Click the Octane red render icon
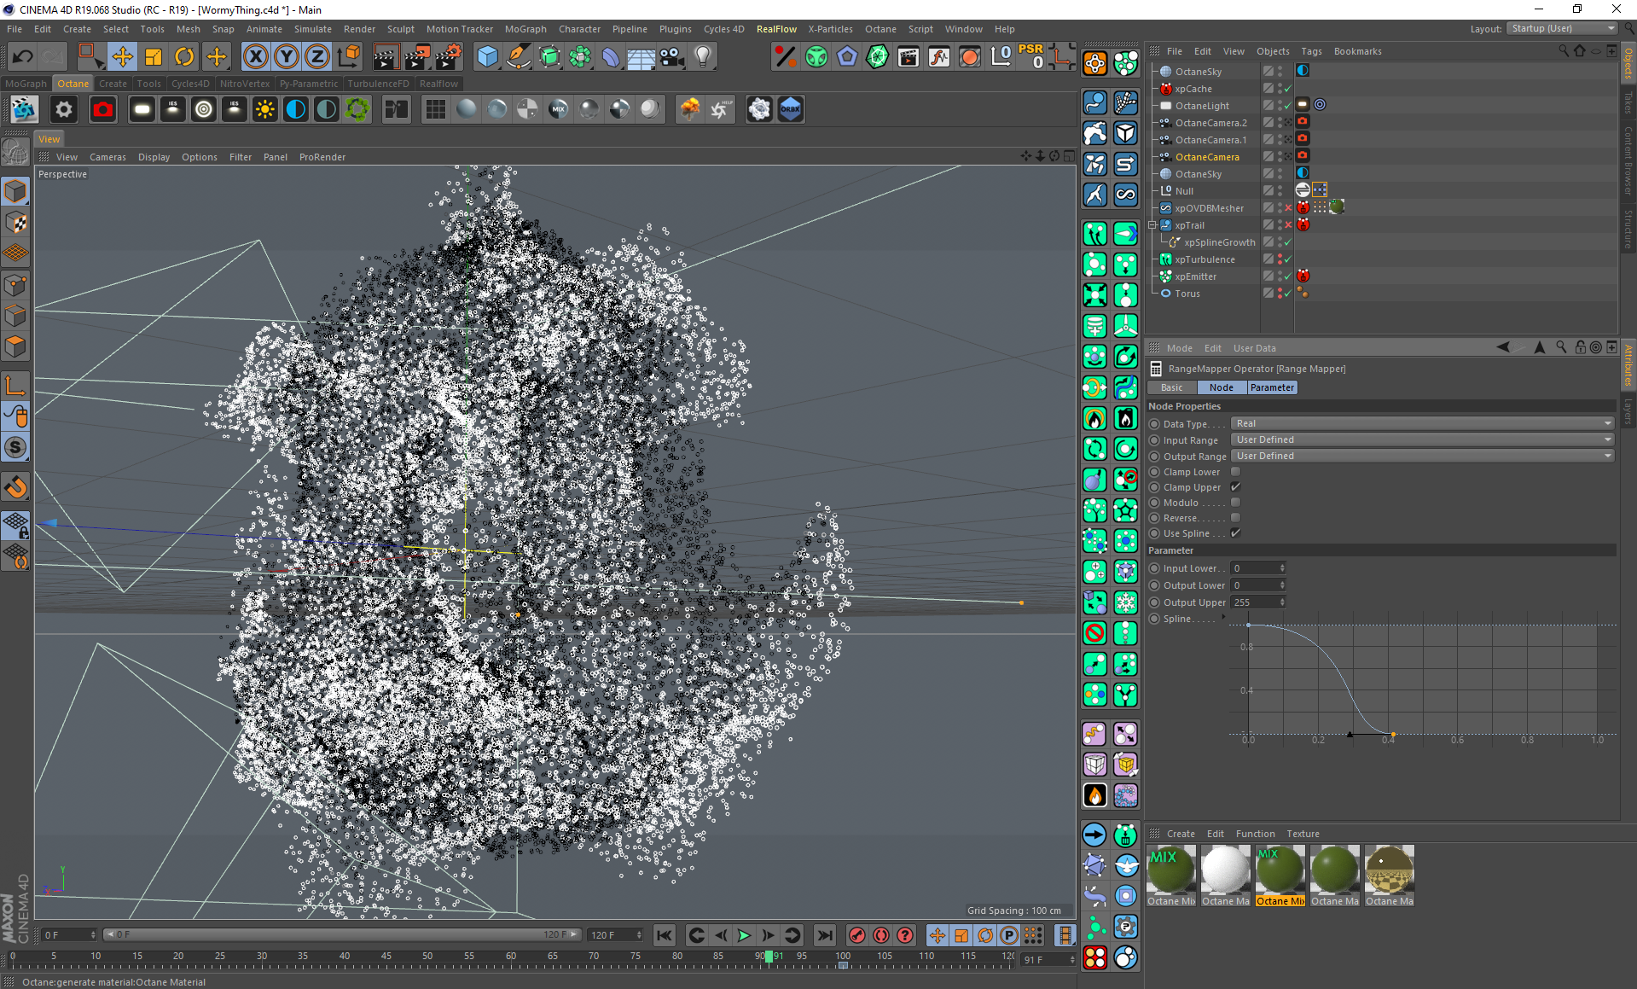Image resolution: width=1637 pixels, height=989 pixels. click(103, 109)
